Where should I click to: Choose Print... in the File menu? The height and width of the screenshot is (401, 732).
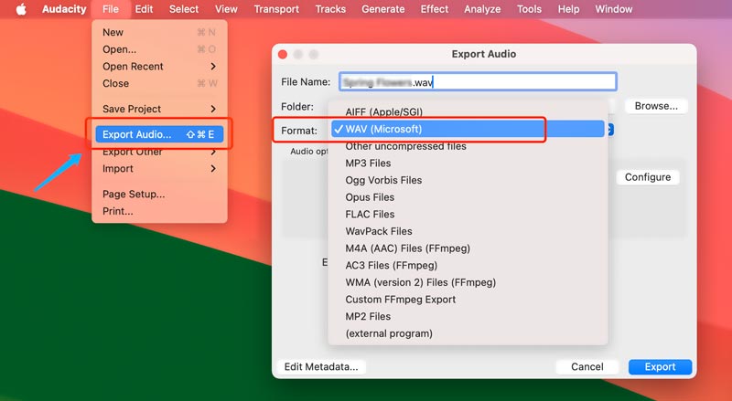coord(159,211)
